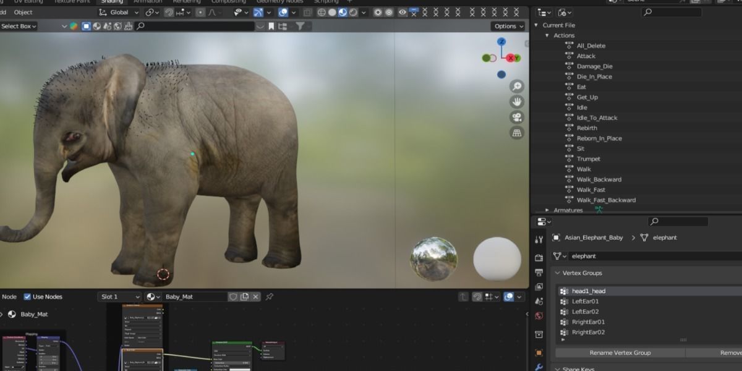Select the Walk_Fast_Backward action
This screenshot has height=371, width=742.
point(606,200)
